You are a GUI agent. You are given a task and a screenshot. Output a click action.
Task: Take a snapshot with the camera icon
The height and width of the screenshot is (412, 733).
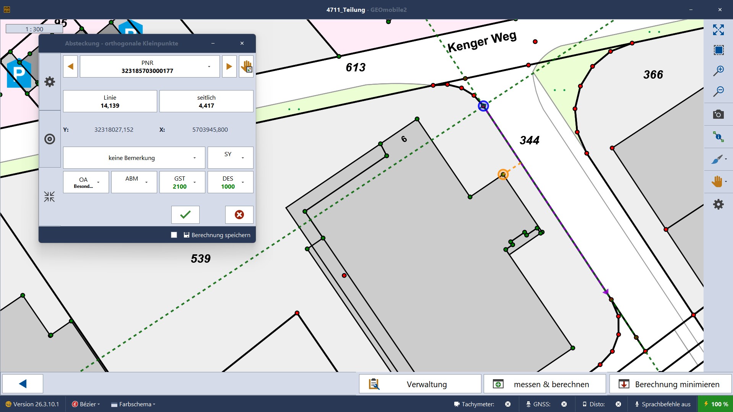coord(718,115)
